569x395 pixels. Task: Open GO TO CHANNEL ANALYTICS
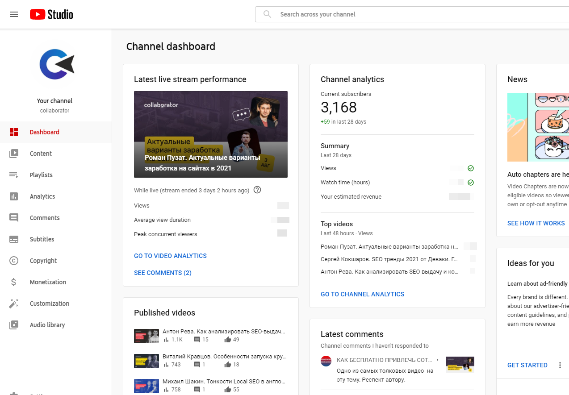(x=362, y=294)
